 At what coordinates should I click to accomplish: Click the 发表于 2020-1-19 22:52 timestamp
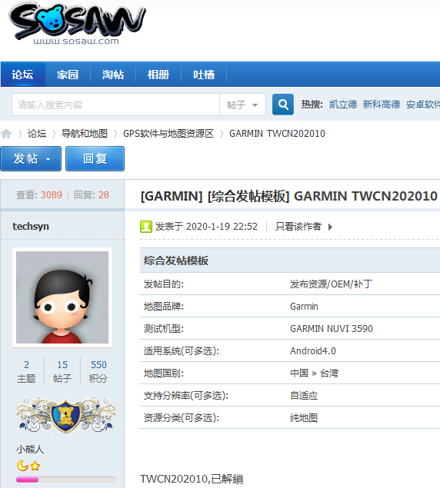coord(206,227)
